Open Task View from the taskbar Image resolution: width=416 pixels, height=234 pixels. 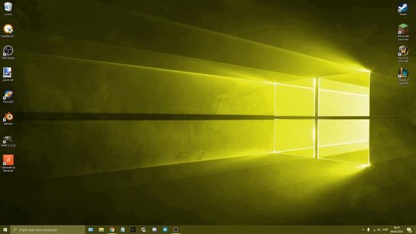91,229
